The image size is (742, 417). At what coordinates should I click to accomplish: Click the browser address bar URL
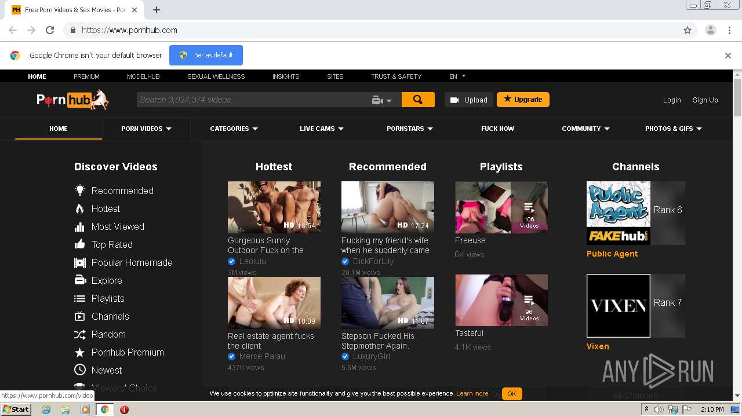129,30
